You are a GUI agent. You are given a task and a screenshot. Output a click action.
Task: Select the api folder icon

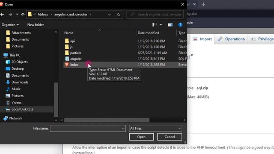67,41
